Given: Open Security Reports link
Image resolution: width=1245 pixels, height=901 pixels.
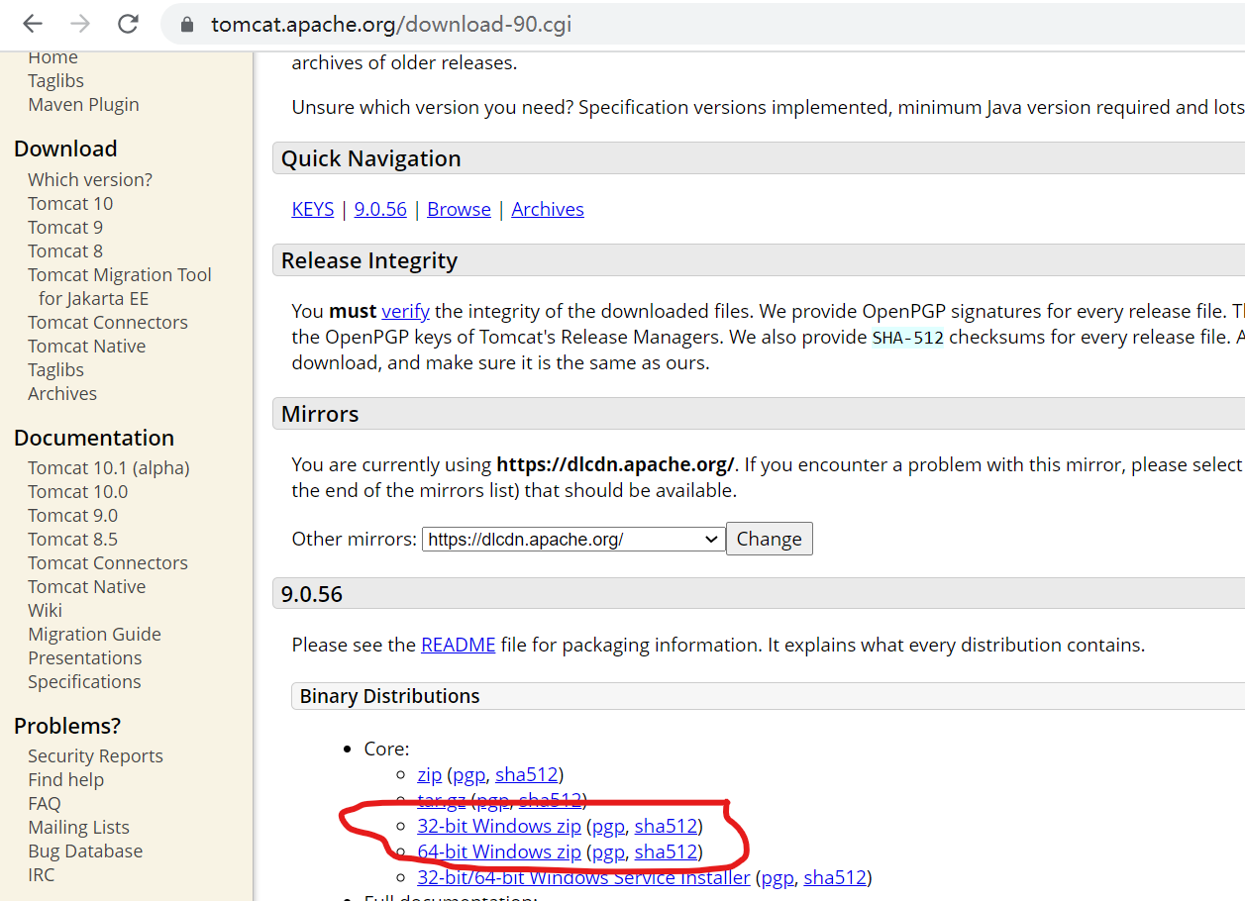Looking at the screenshot, I should pyautogui.click(x=95, y=755).
